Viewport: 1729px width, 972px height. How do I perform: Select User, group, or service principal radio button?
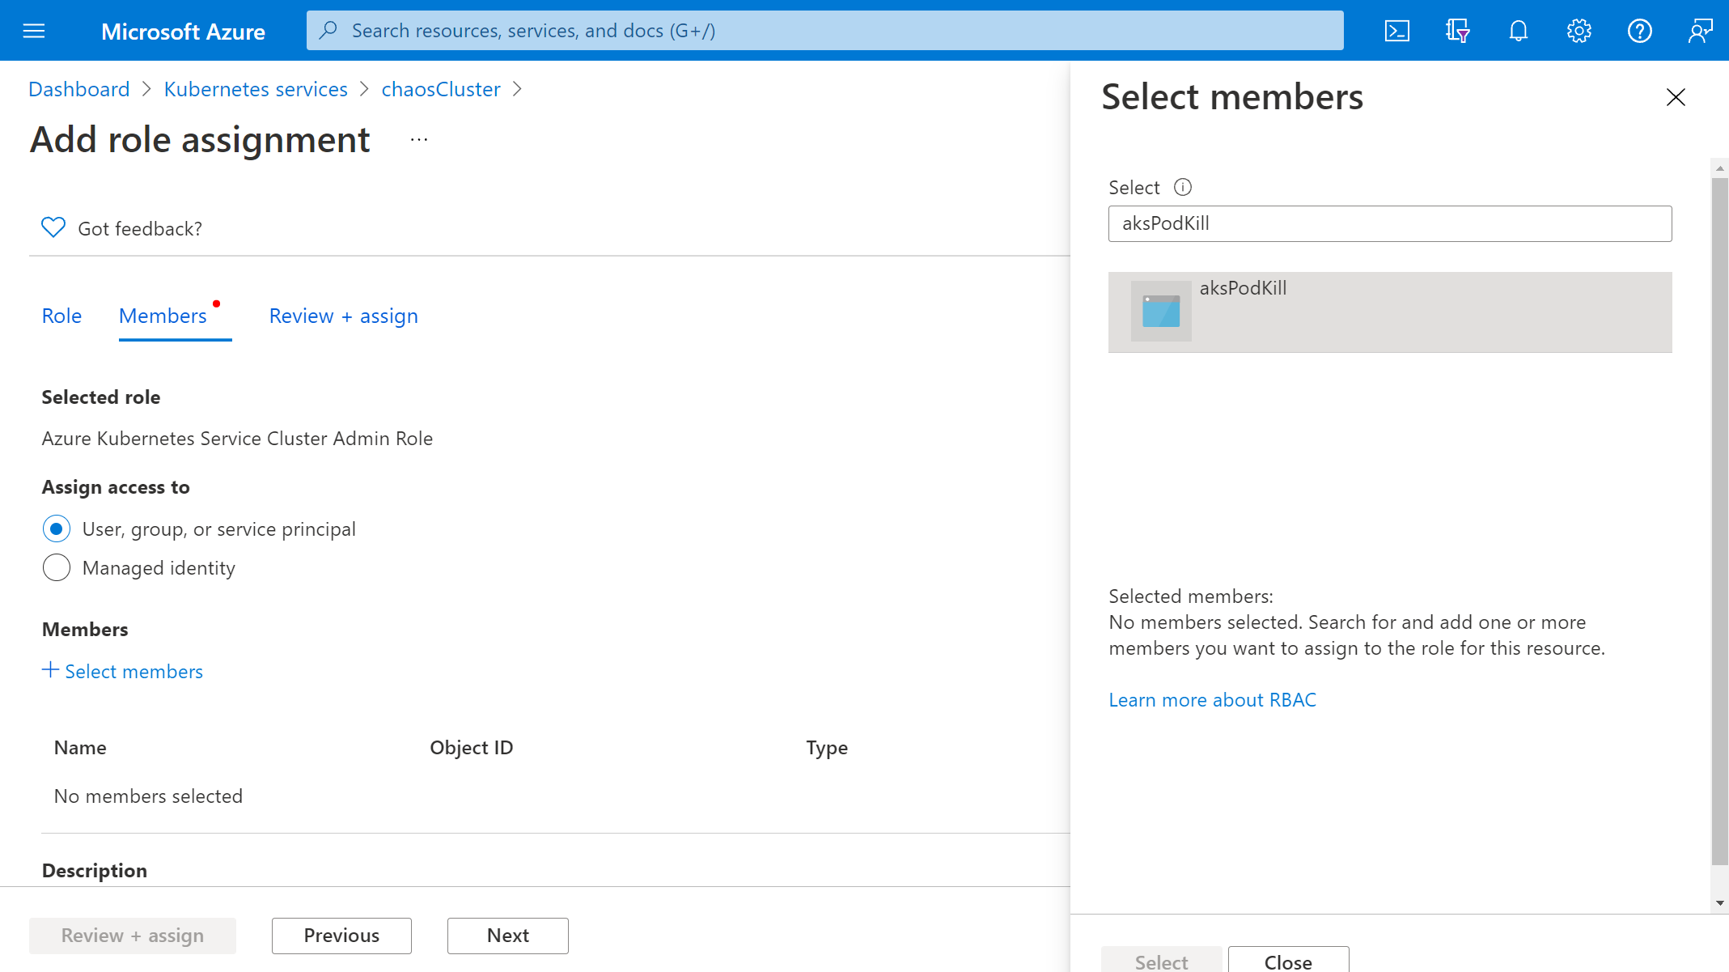click(x=56, y=528)
